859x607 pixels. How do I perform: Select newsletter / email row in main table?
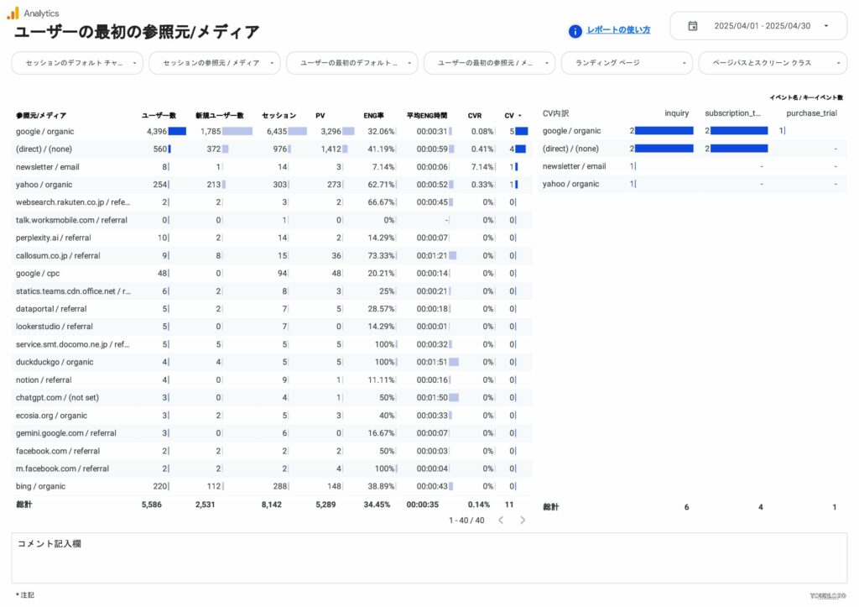click(273, 167)
